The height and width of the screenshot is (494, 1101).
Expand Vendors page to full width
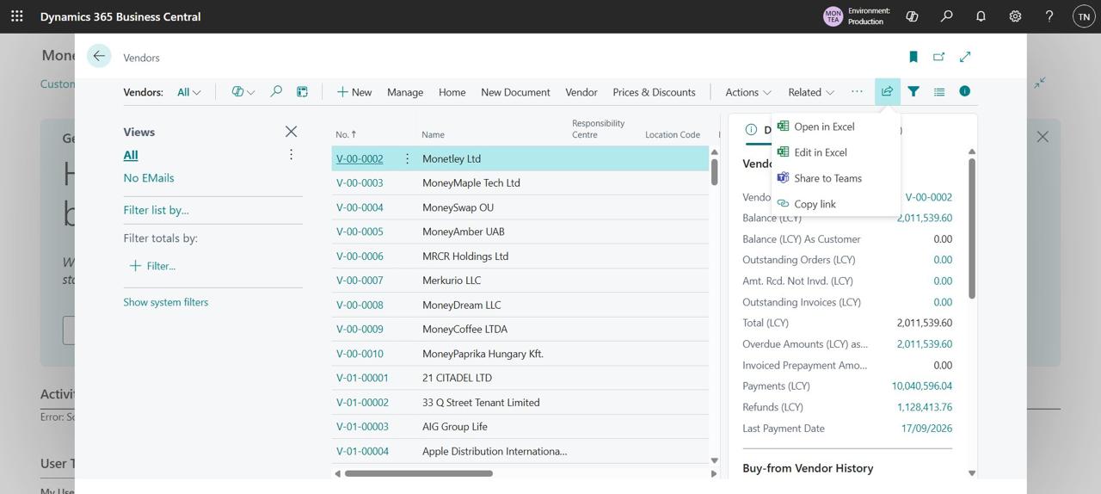(x=965, y=57)
